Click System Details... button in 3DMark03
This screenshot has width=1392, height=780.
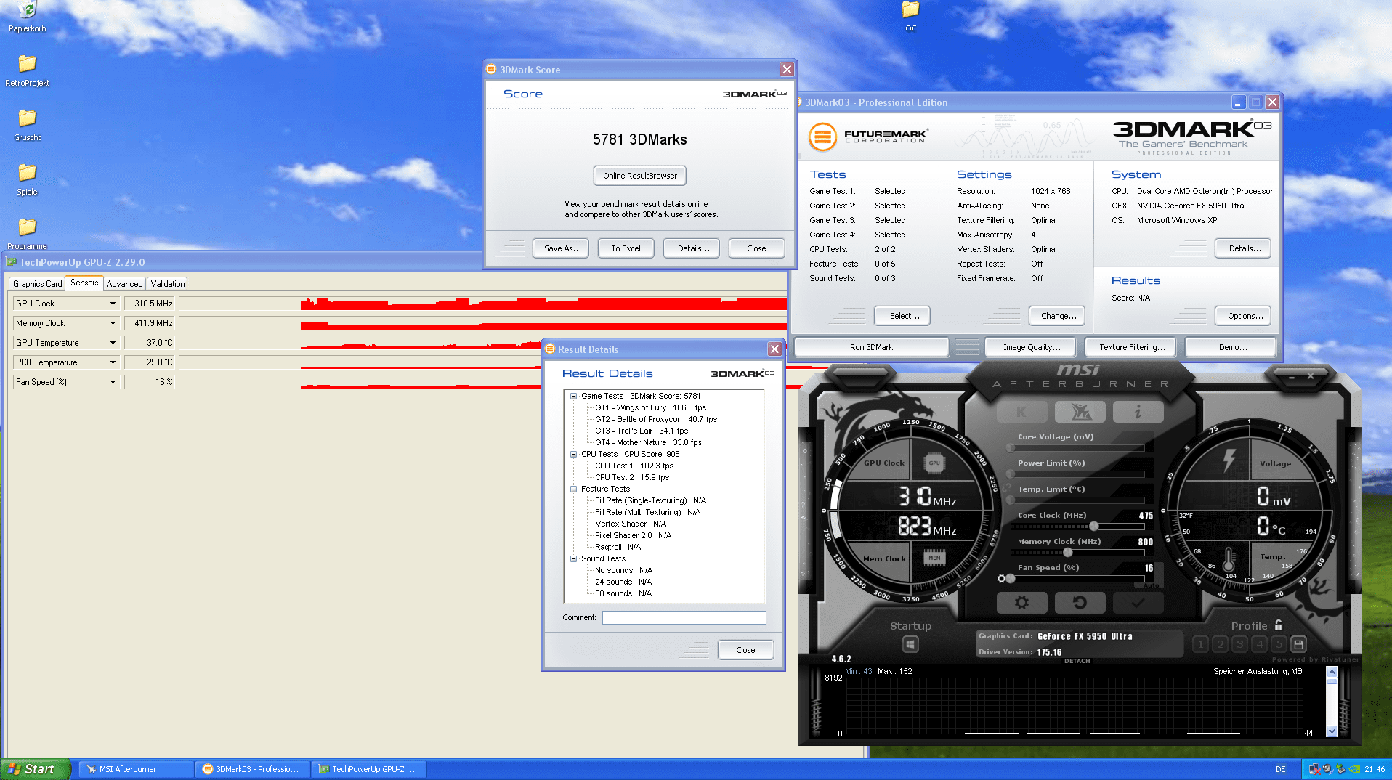pos(1244,248)
